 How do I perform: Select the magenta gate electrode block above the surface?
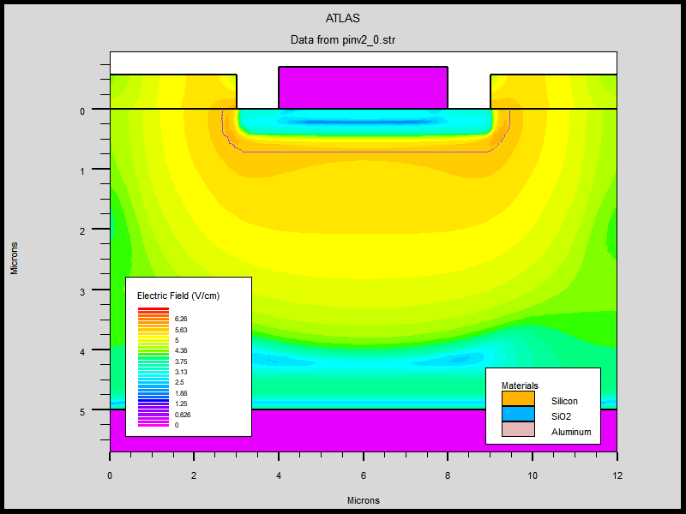[363, 87]
